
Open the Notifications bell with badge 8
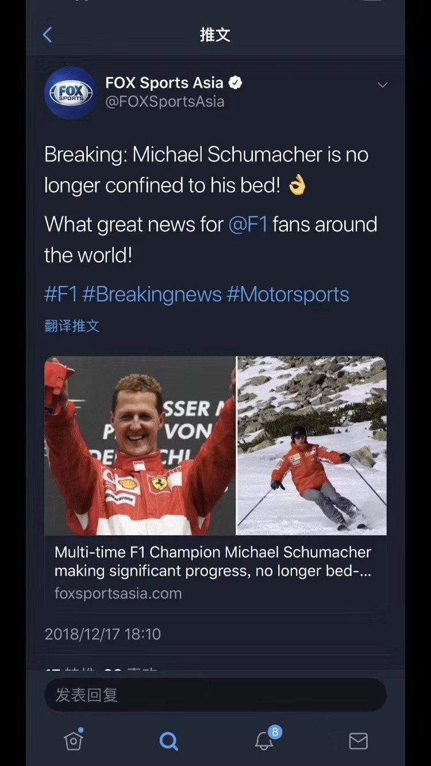[x=264, y=741]
